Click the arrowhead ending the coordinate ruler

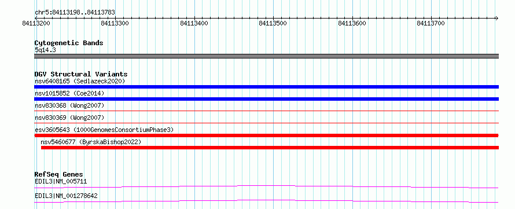[x=496, y=18]
